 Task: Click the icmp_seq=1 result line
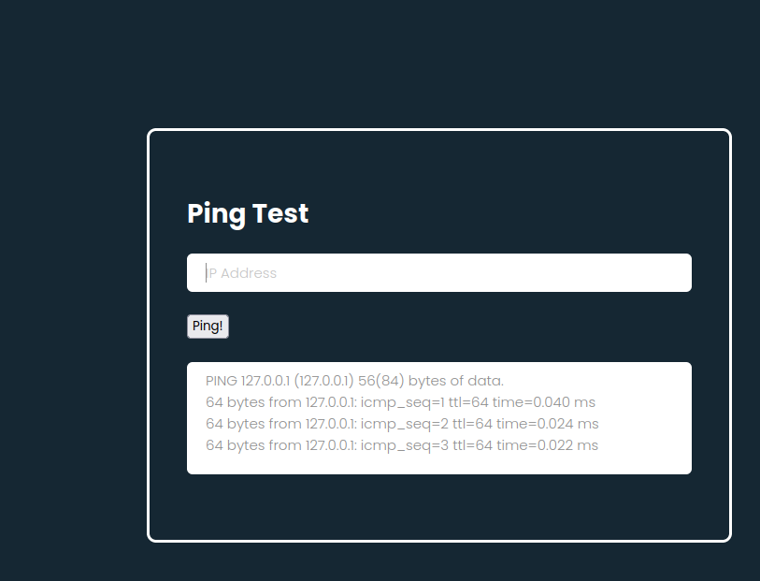coord(400,402)
